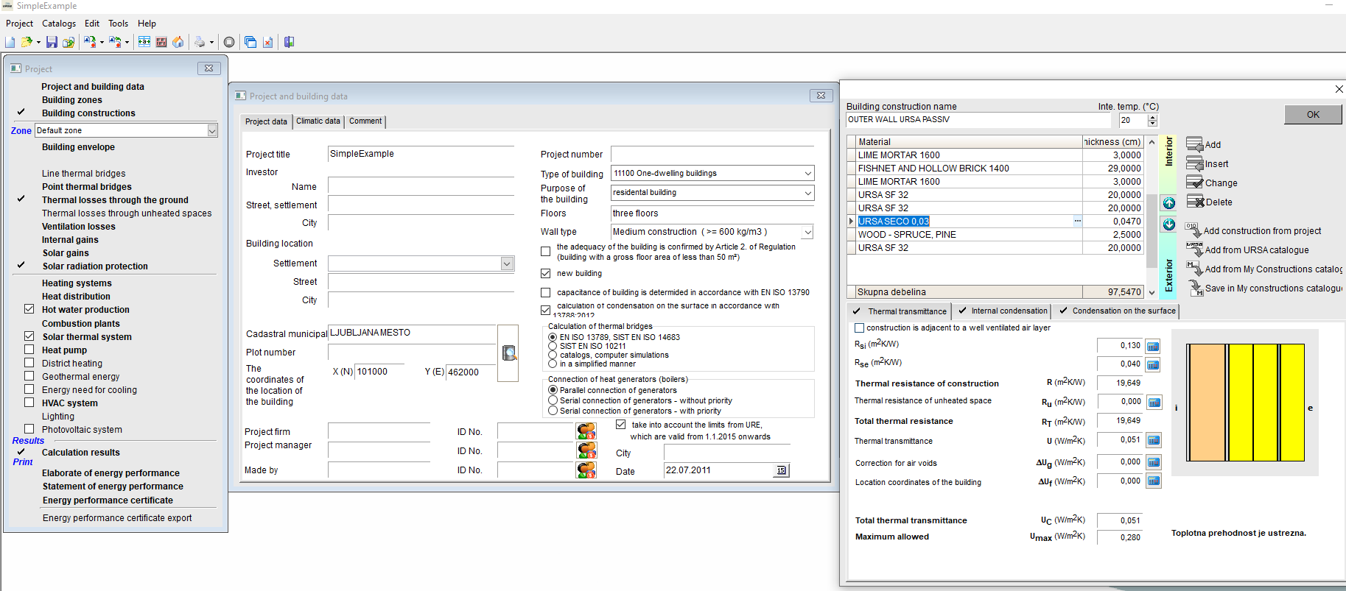Click the cascade windows toolbar icon
Screen dimensions: 1346x591
[250, 42]
